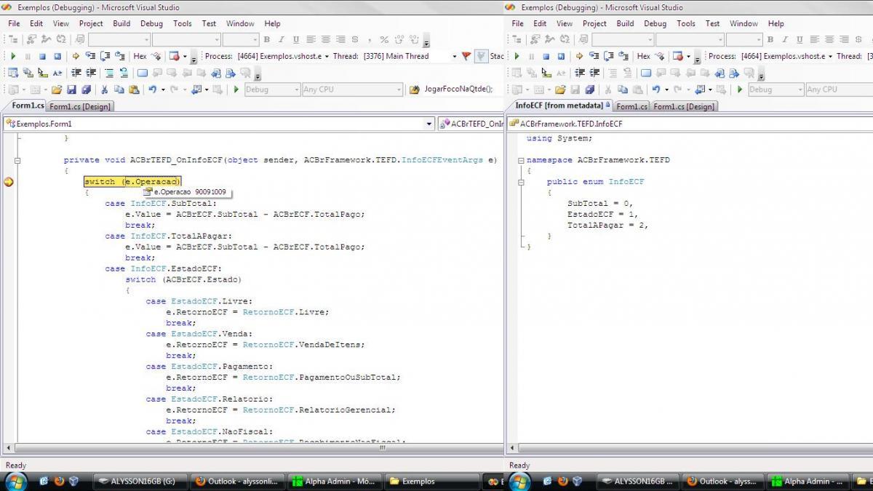Click the Stop Debugging square icon in left window
The height and width of the screenshot is (491, 873).
coord(43,56)
